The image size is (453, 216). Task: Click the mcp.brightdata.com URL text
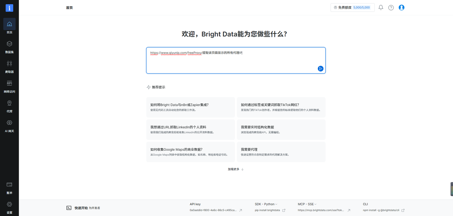(x=321, y=210)
